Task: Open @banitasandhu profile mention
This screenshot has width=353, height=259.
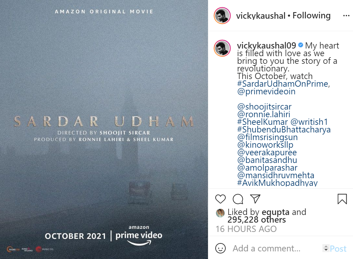Action: point(267,160)
